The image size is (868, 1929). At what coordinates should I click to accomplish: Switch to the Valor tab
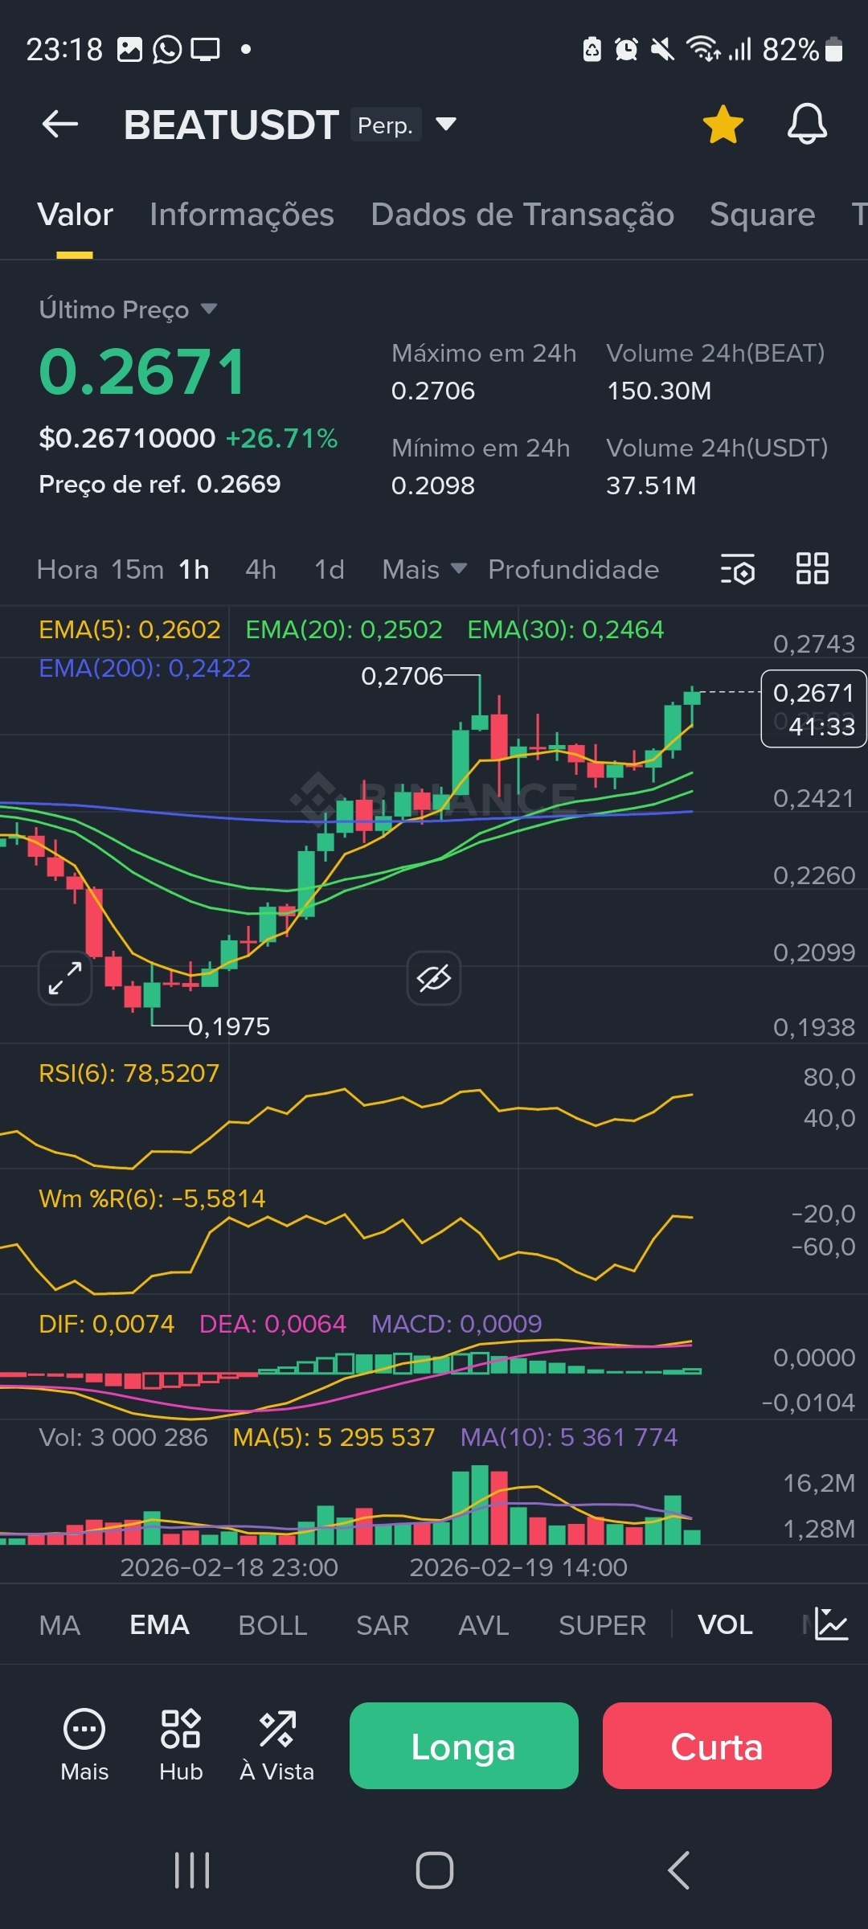point(75,215)
